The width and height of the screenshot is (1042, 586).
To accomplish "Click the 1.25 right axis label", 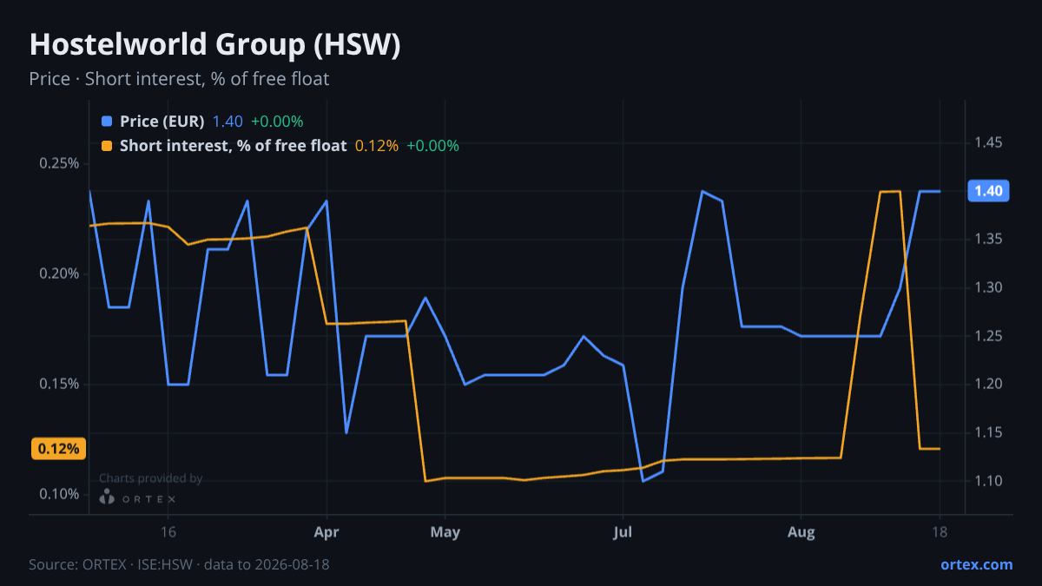I will (x=988, y=336).
